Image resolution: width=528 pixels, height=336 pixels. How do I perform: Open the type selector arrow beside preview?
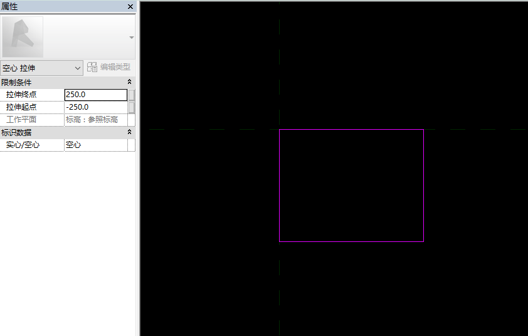coord(131,38)
